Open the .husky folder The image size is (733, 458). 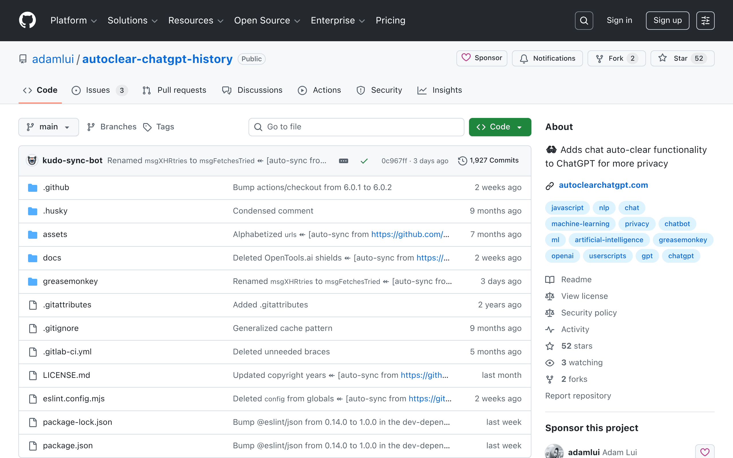pyautogui.click(x=55, y=211)
